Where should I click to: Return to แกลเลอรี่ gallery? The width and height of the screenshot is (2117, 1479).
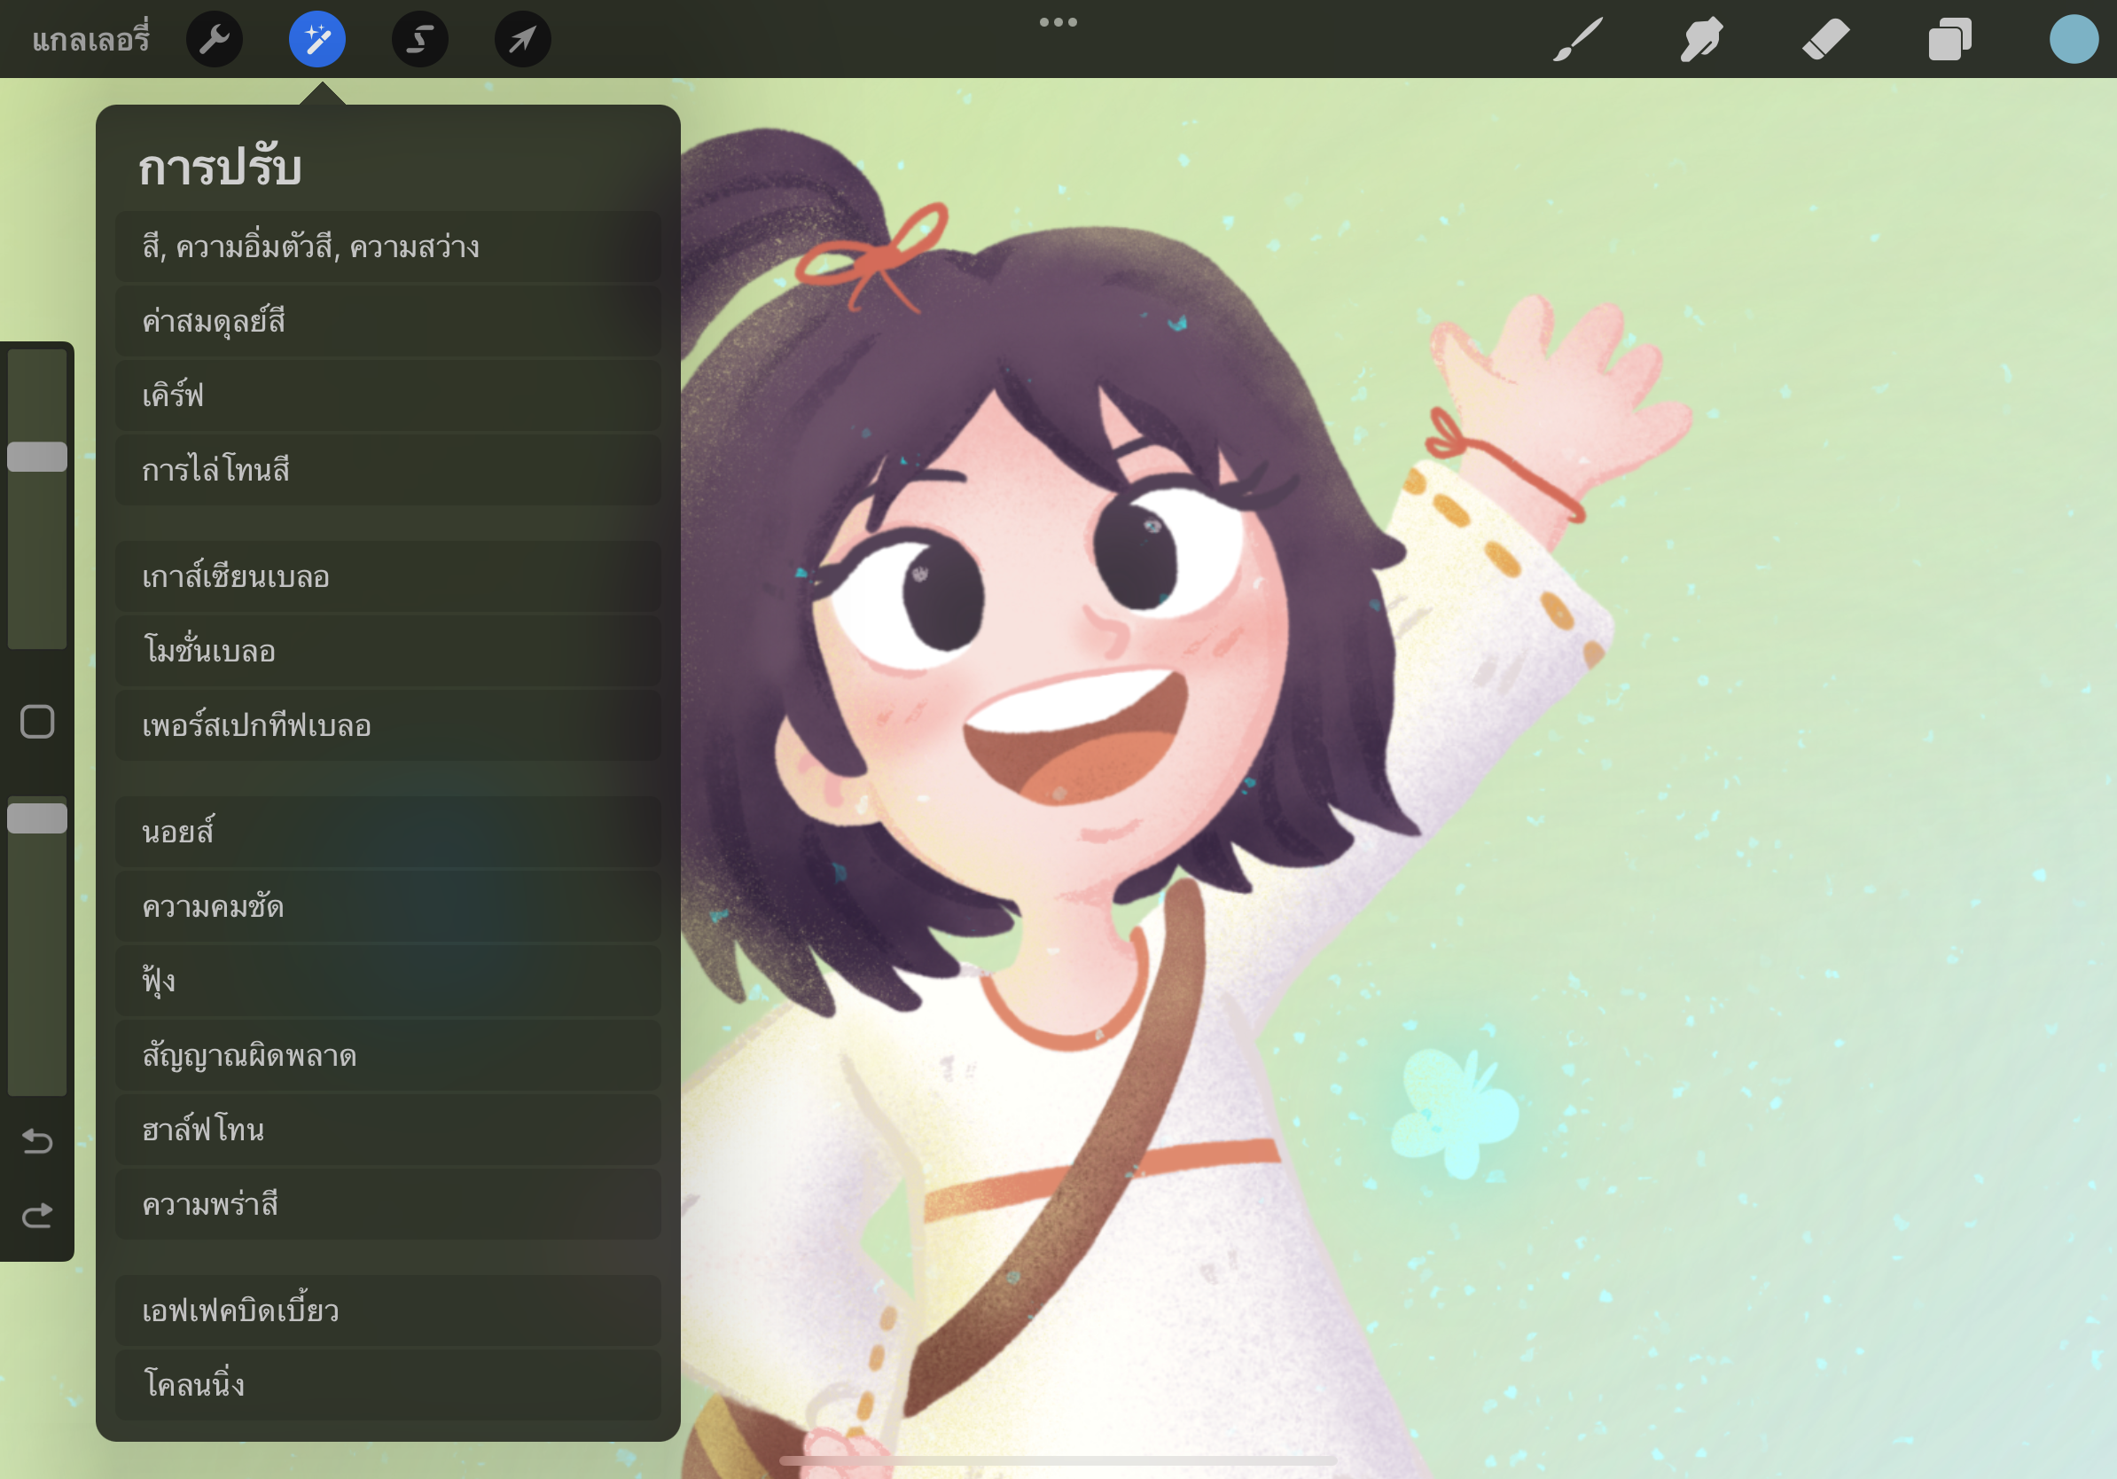90,40
